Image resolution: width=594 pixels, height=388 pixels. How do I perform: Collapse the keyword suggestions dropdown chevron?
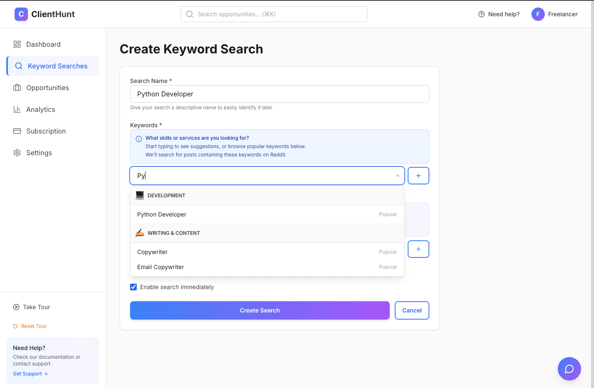pos(397,176)
